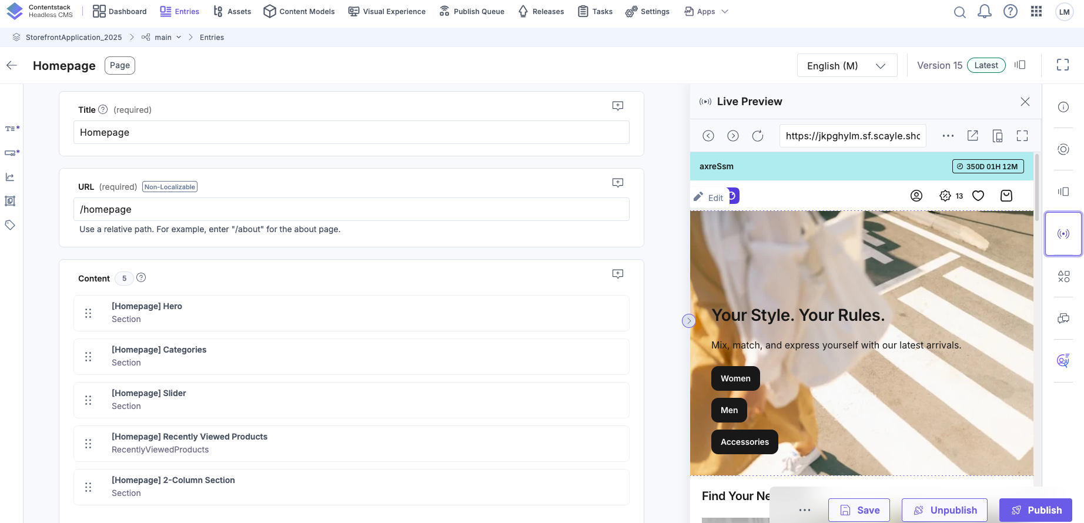Open the English (M) language dropdown

point(847,66)
